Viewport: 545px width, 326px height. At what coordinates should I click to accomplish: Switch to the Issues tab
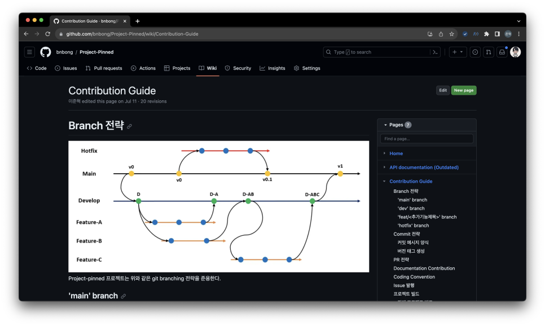pyautogui.click(x=66, y=68)
